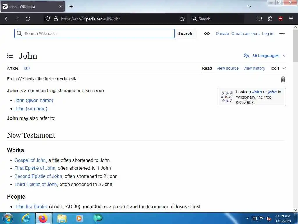The width and height of the screenshot is (298, 224).
Task: Click the Wiktionary logo image
Action: point(227,97)
